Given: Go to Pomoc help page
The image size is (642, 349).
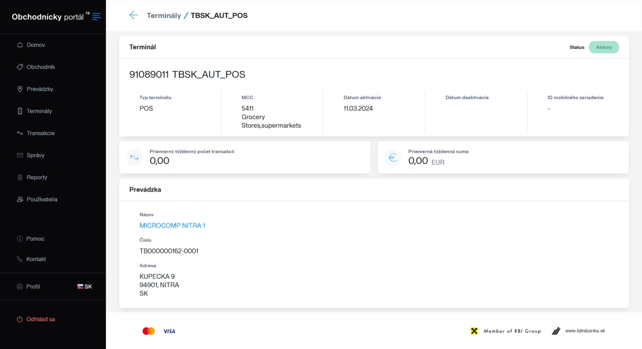Looking at the screenshot, I should [x=35, y=239].
